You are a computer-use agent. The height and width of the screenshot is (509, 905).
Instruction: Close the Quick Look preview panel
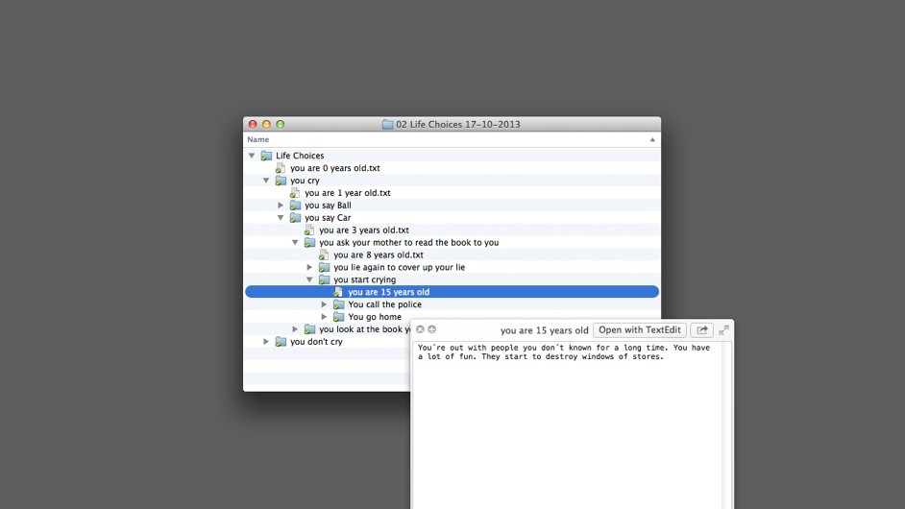(420, 329)
